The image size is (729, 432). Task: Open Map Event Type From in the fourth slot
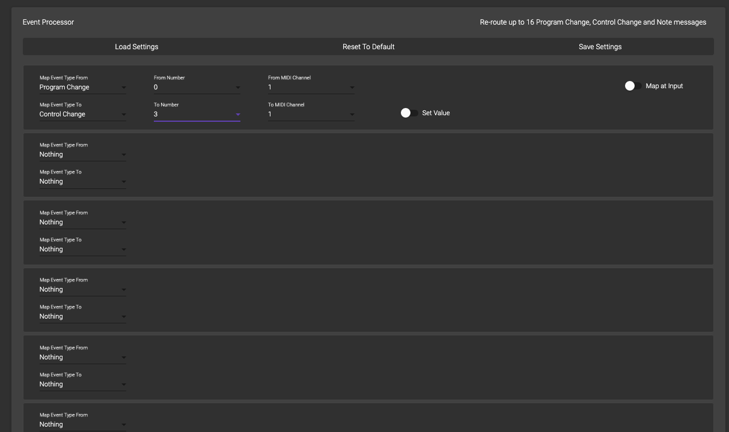pyautogui.click(x=83, y=289)
